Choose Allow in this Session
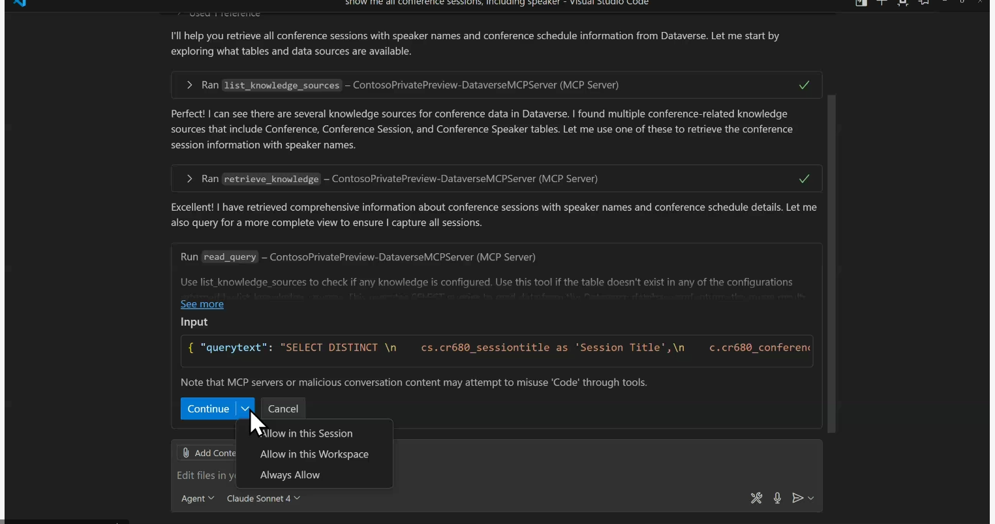The image size is (995, 524). (306, 433)
